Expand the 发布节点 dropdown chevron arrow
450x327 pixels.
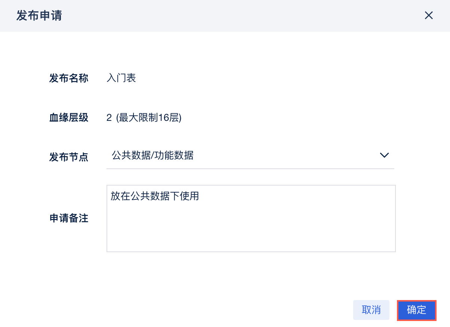384,155
